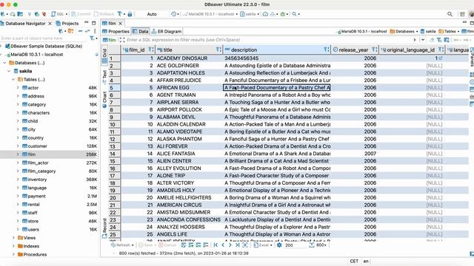Select row number 10 header
474x266 pixels.
115,124
